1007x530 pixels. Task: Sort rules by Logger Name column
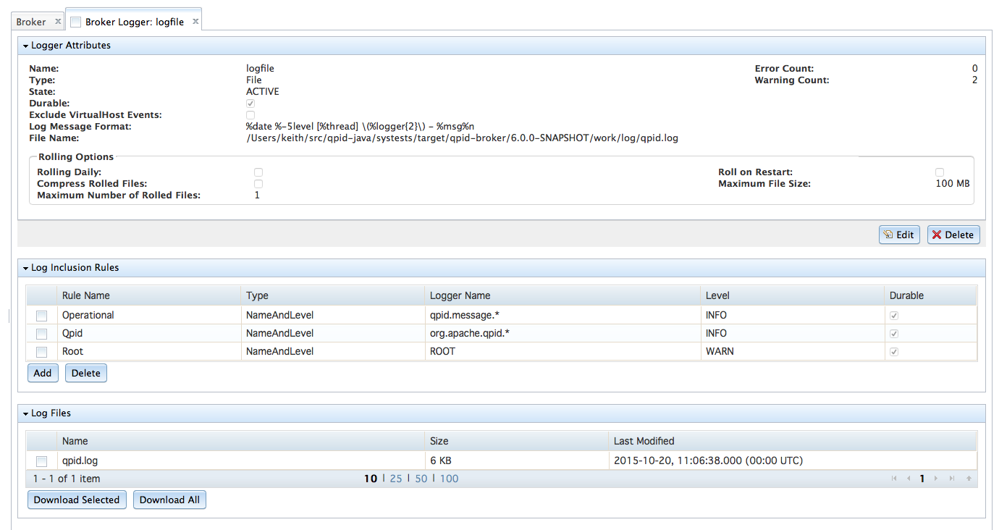[x=460, y=295]
